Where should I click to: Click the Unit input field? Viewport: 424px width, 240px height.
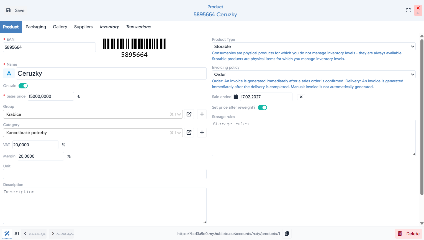(105, 174)
